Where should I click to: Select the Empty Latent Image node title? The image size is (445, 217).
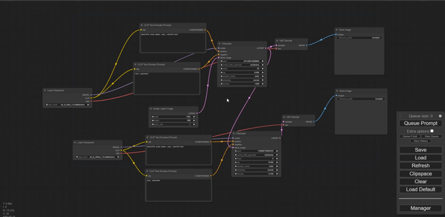pyautogui.click(x=163, y=109)
